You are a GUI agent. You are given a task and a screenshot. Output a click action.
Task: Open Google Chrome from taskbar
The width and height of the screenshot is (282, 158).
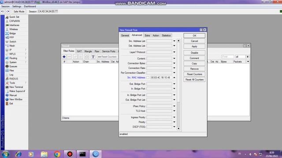[57, 154]
